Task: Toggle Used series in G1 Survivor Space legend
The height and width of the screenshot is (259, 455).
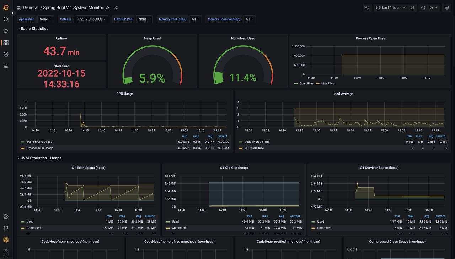Action: tap(321, 221)
